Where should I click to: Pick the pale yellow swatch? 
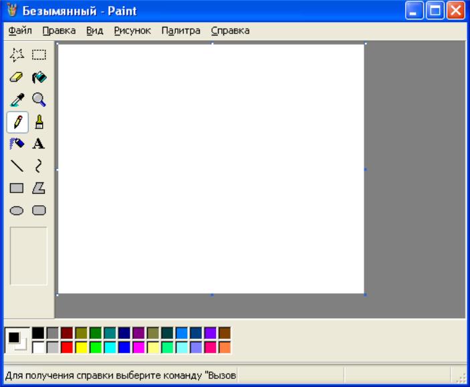coord(153,348)
